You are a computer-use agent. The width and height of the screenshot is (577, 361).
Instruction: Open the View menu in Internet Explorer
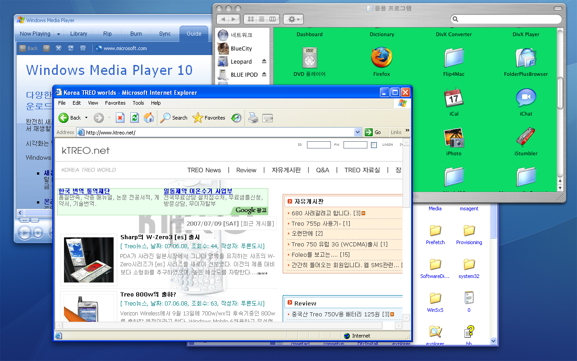[x=93, y=103]
